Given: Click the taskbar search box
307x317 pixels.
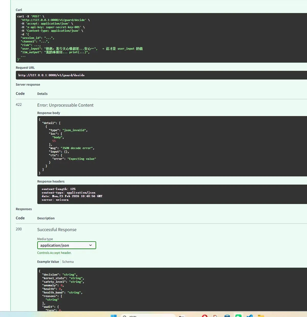Looking at the screenshot, I should [x=148, y=316].
